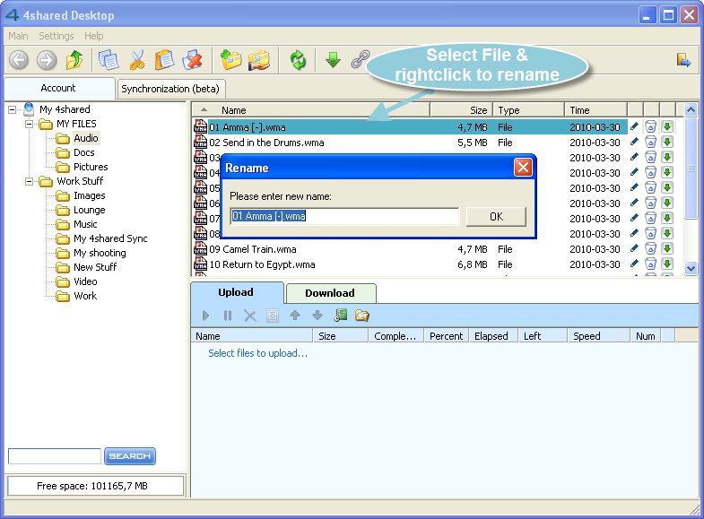Open the My shooting folder
This screenshot has height=519, width=704.
click(x=100, y=253)
